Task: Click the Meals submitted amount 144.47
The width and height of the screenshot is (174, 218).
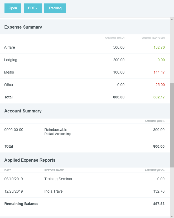Action: (x=159, y=72)
